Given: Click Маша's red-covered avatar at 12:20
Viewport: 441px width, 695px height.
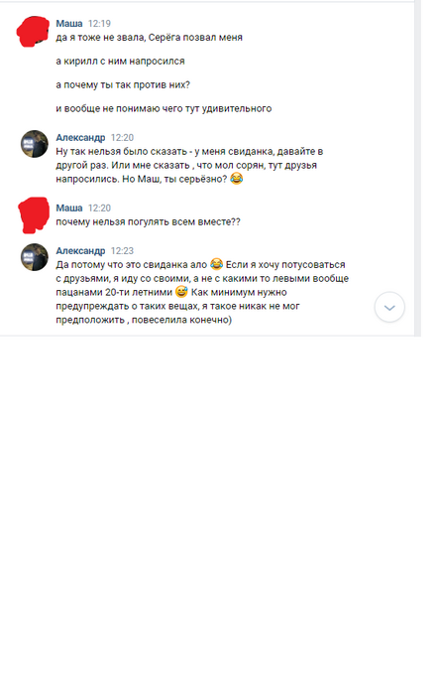Looking at the screenshot, I should pyautogui.click(x=34, y=215).
